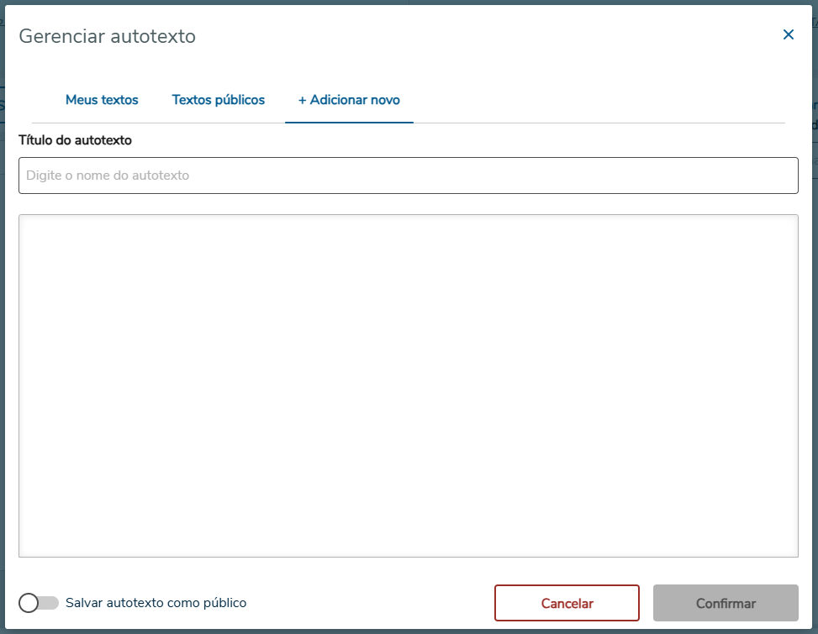Close the Gerenciar autotexto dialog

click(x=788, y=34)
